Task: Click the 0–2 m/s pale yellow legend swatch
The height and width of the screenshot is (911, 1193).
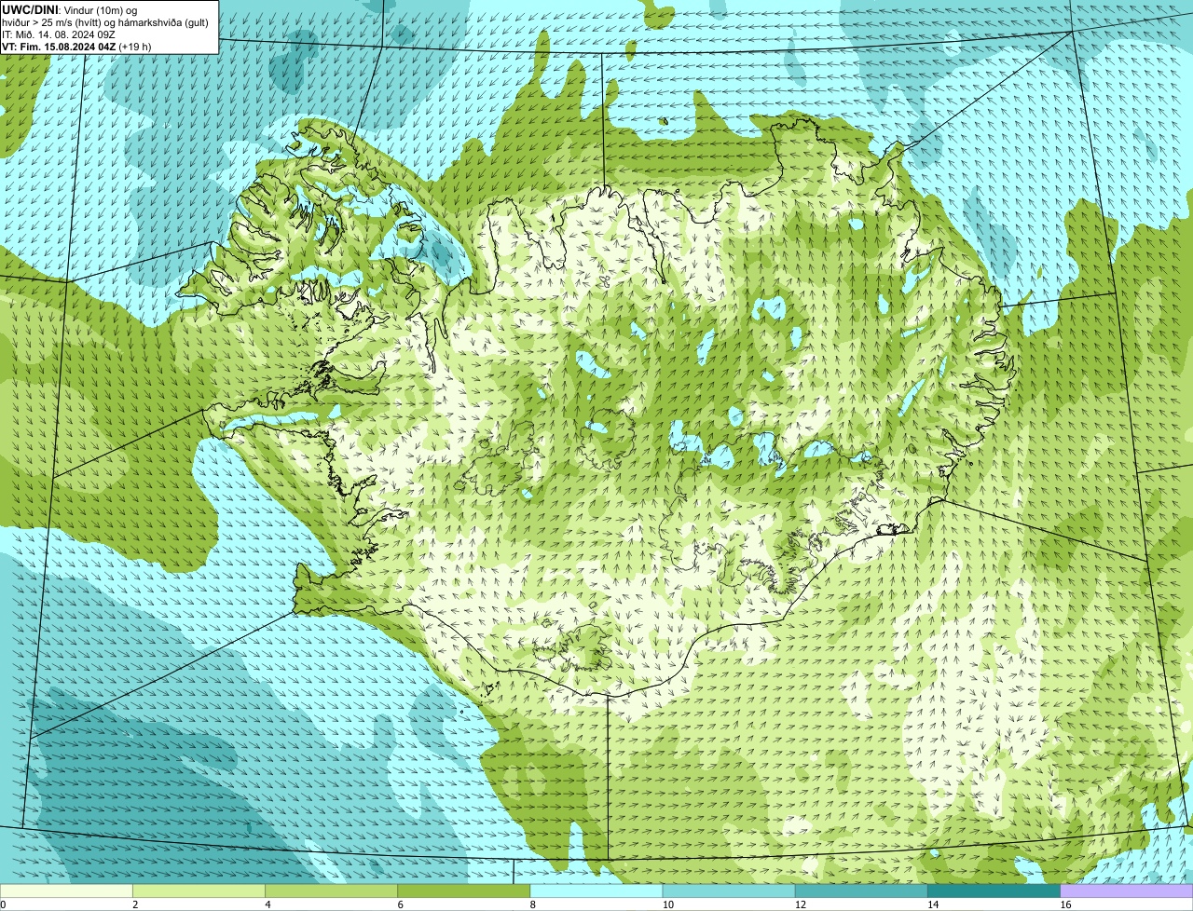Action: 66,891
